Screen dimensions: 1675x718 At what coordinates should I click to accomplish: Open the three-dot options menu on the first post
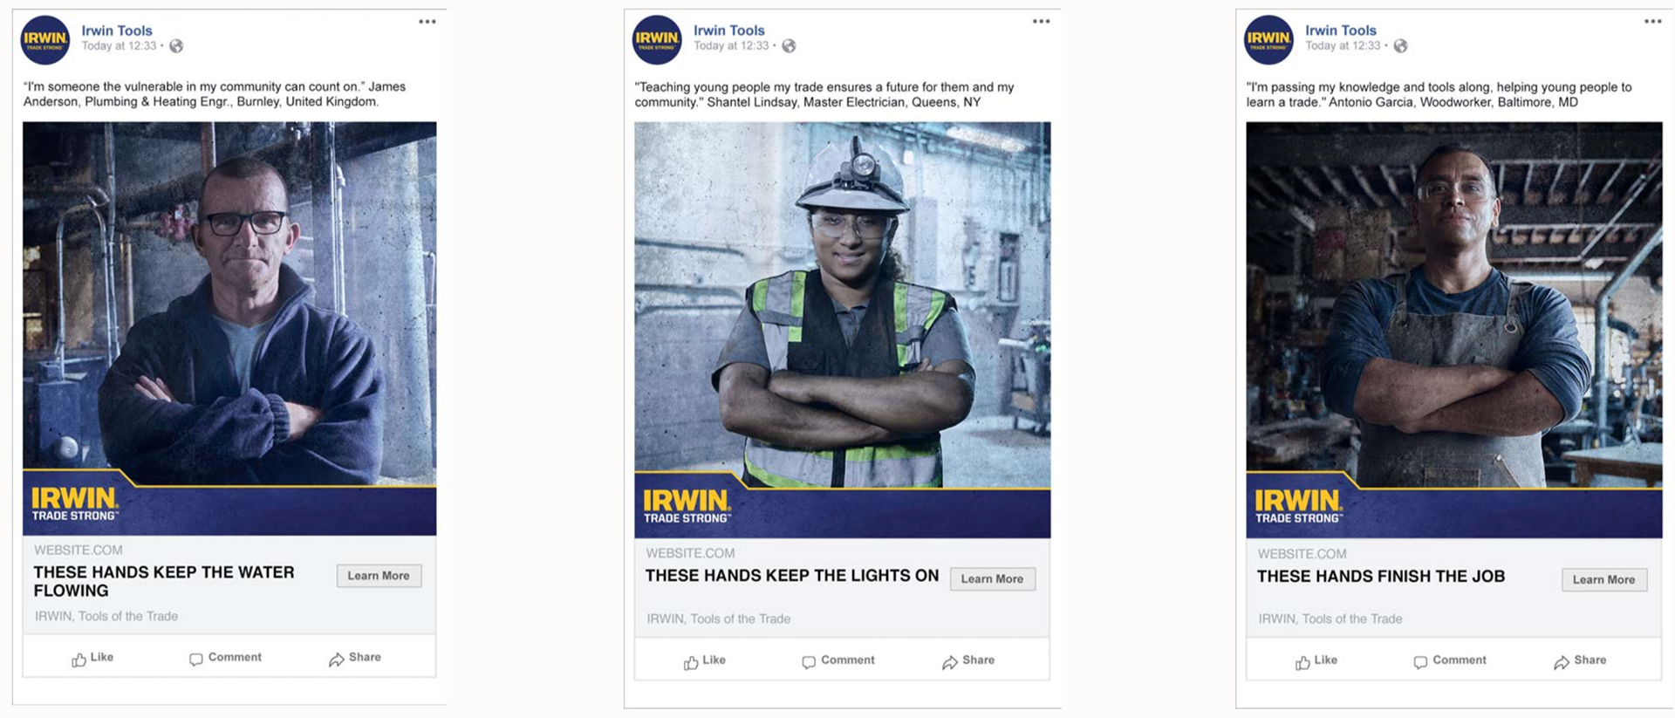tap(427, 22)
